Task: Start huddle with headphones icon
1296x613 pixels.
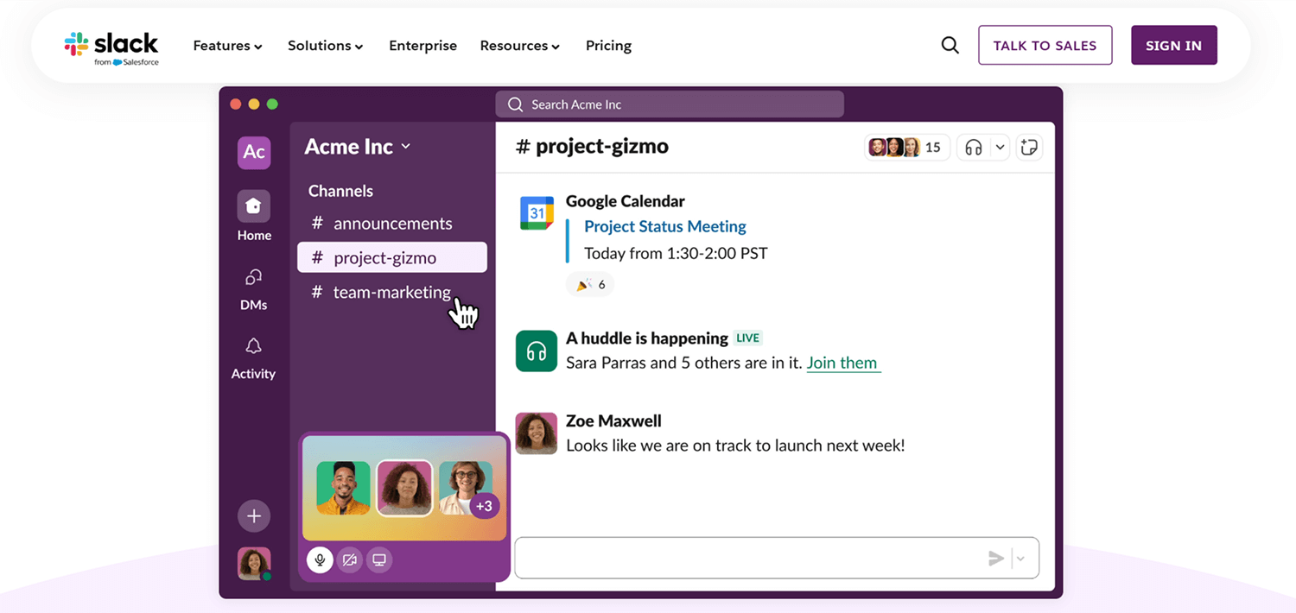Action: pyautogui.click(x=974, y=148)
